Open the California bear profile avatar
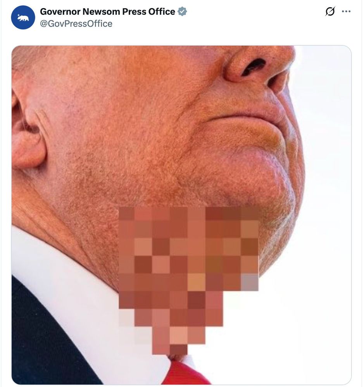This screenshot has width=364, height=387. point(23,17)
